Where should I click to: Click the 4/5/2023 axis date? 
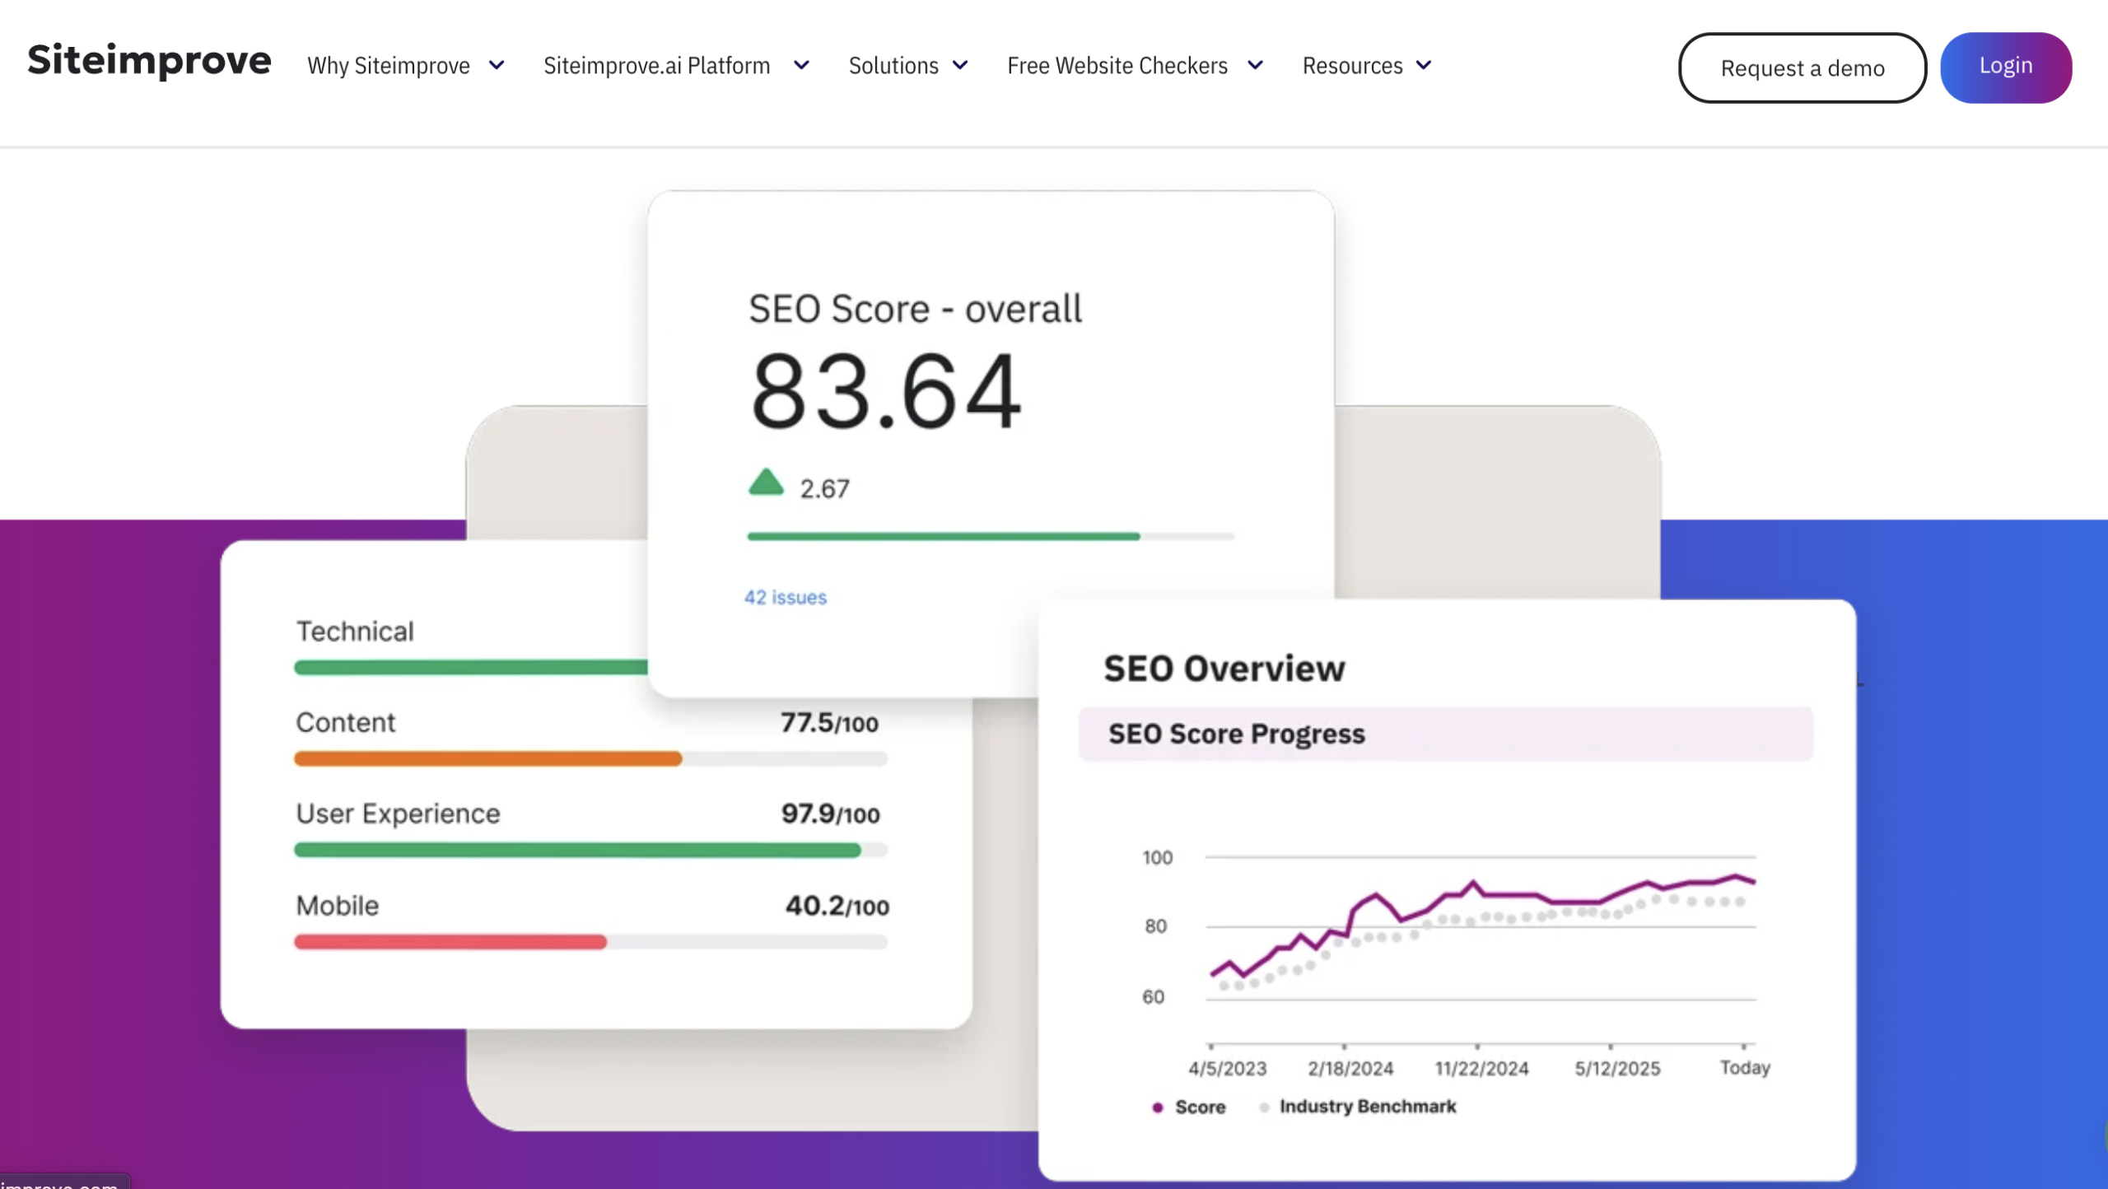(x=1227, y=1069)
